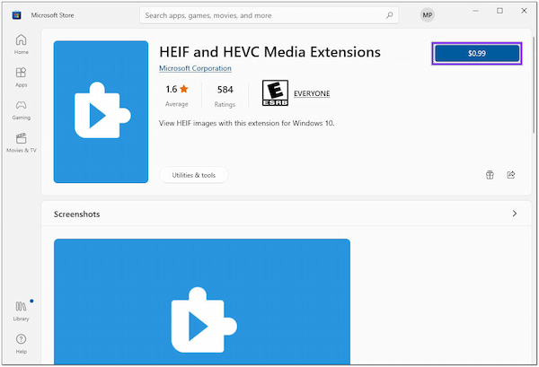Click the HEIF and HEVC Media Extensions title
The height and width of the screenshot is (367, 539).
tap(269, 52)
